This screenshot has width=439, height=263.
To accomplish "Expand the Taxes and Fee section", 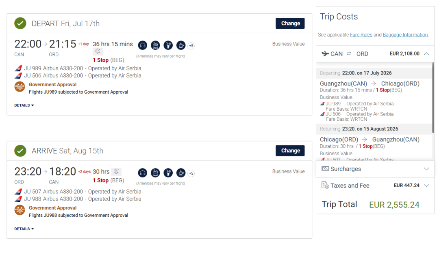I will tap(426, 186).
